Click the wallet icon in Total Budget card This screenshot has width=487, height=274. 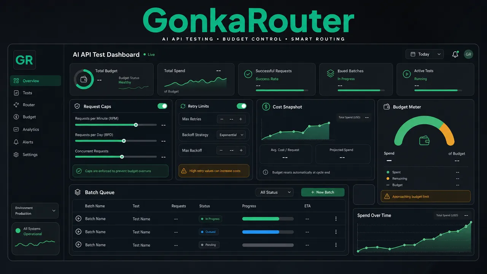[84, 80]
